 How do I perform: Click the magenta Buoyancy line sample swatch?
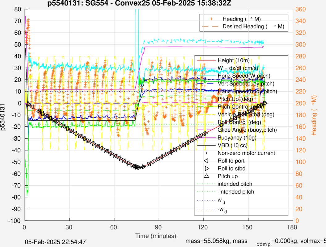pyautogui.click(x=206, y=138)
